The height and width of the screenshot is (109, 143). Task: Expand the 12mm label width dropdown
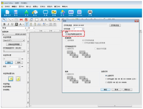24,40
